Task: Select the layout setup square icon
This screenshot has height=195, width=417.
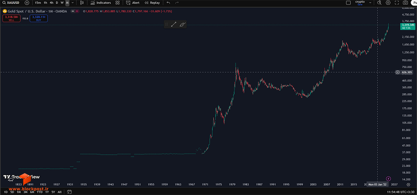Action: click(349, 3)
